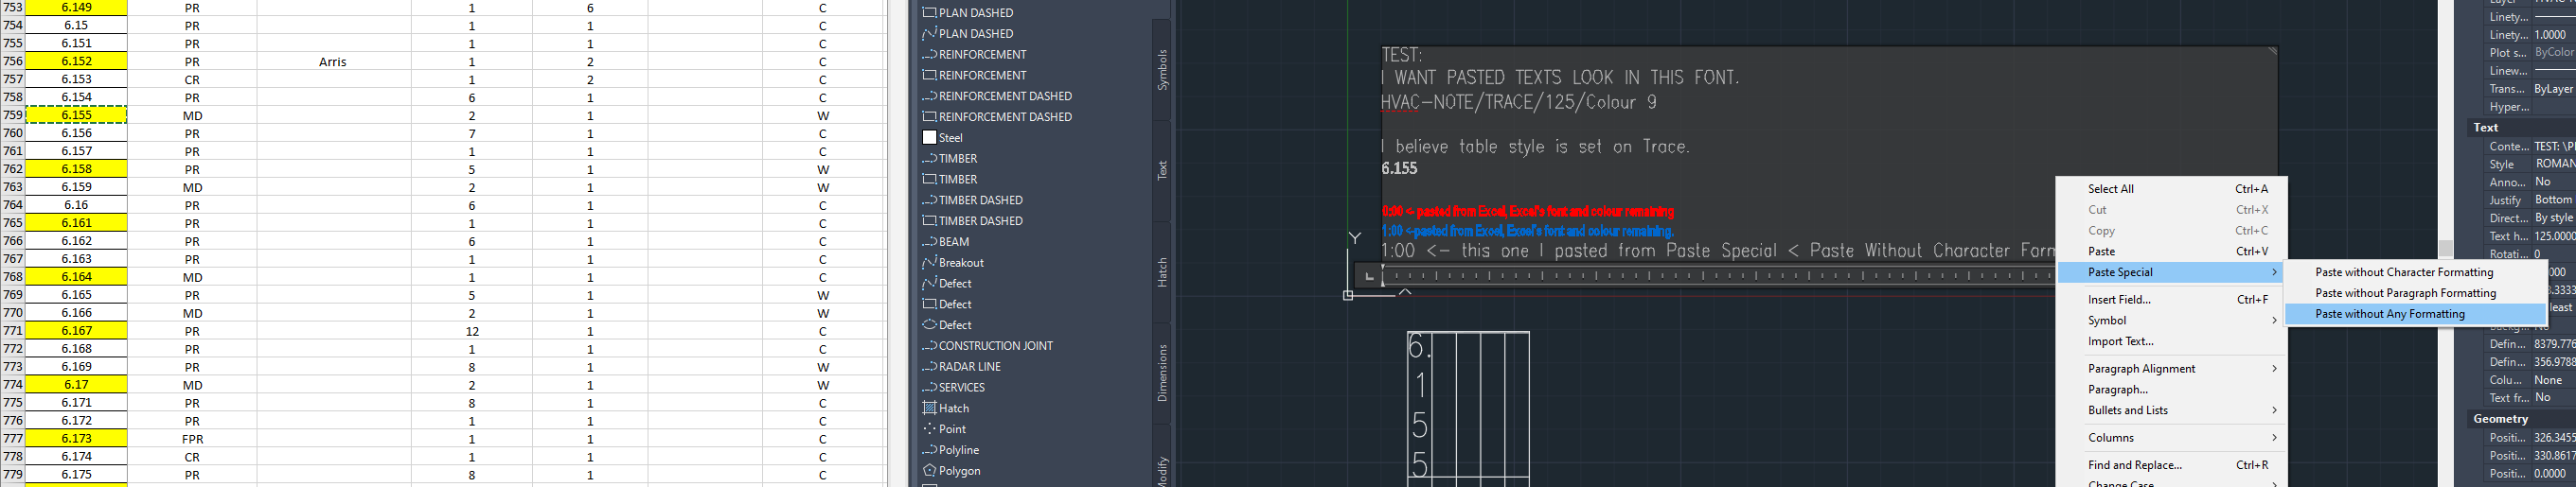Screen dimensions: 2576x487
Task: Select the spline-style PLAN DASHED tool
Action: [x=967, y=34]
